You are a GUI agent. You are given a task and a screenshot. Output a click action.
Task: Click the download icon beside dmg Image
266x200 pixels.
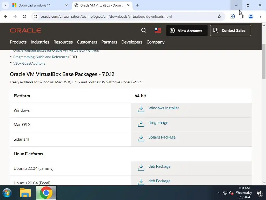pos(141,124)
